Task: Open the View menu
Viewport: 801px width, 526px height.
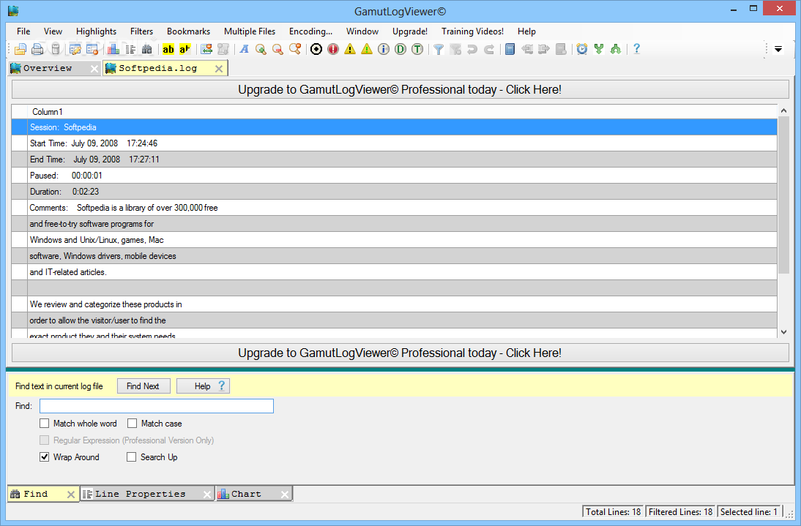Action: click(x=53, y=31)
